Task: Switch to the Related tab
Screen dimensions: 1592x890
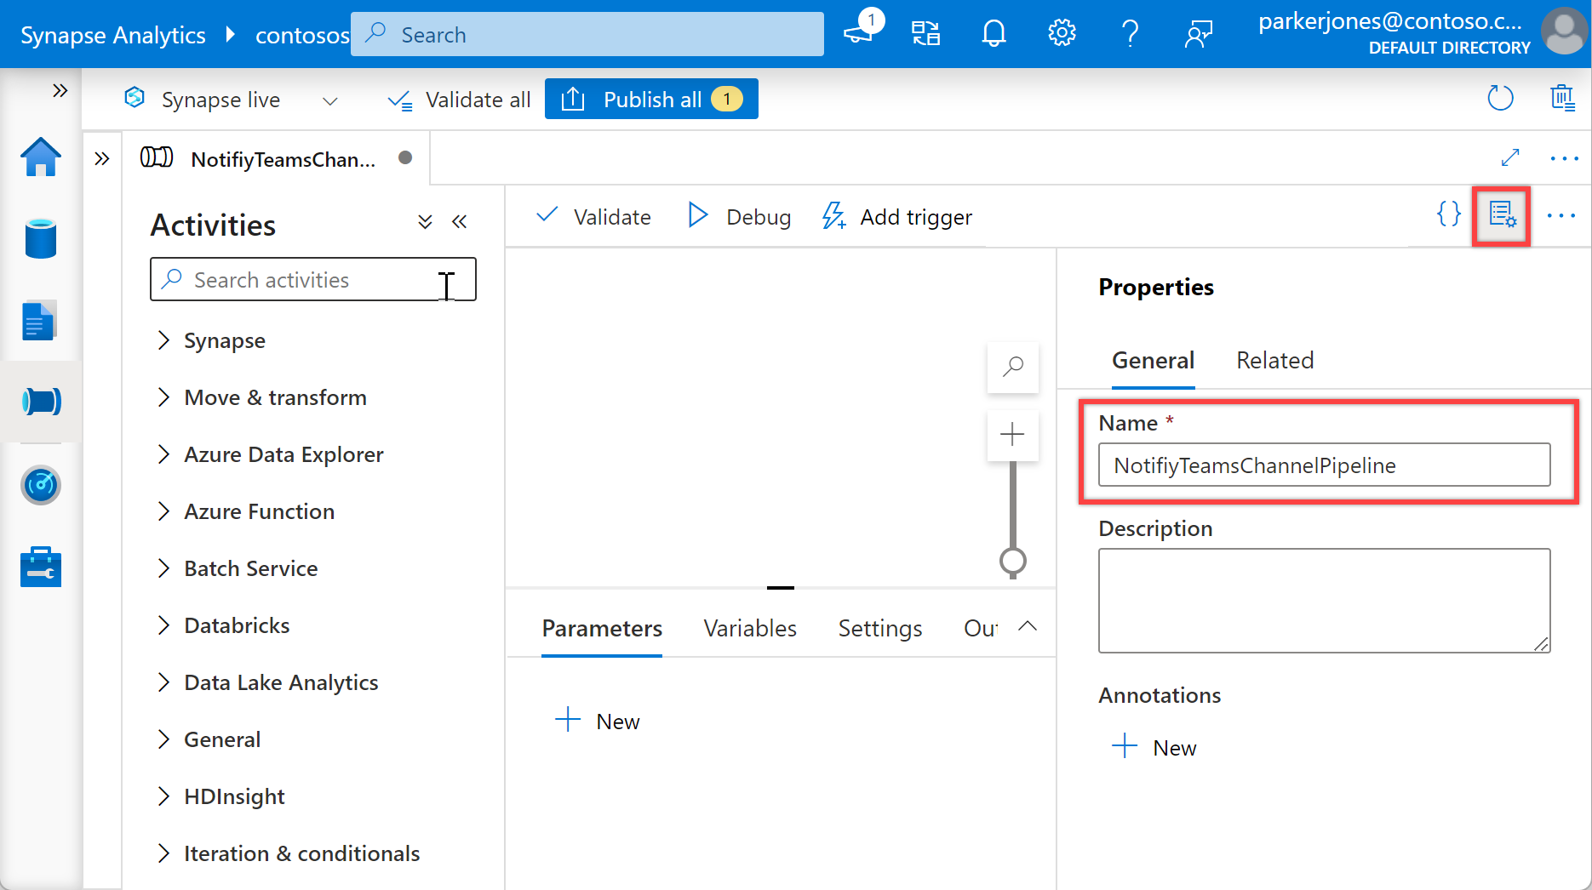Action: 1274,361
